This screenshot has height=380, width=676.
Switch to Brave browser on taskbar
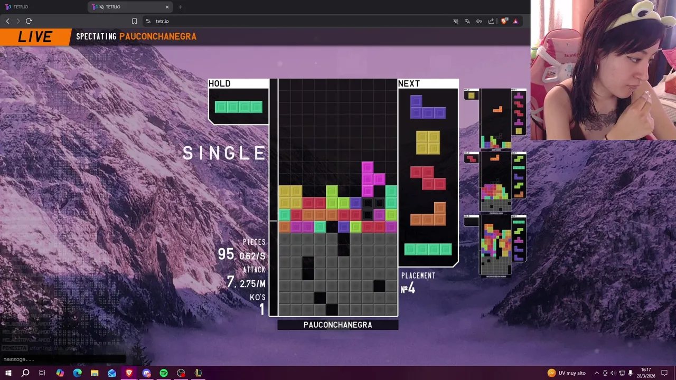click(x=129, y=373)
